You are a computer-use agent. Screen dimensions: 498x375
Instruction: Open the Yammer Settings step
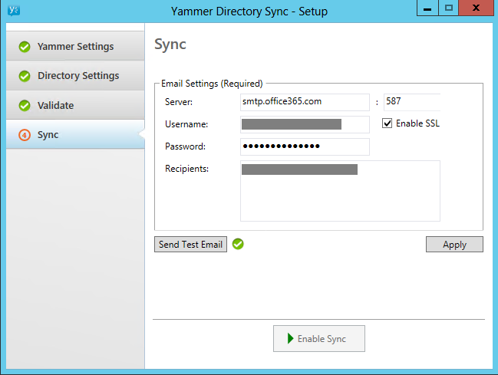[75, 46]
